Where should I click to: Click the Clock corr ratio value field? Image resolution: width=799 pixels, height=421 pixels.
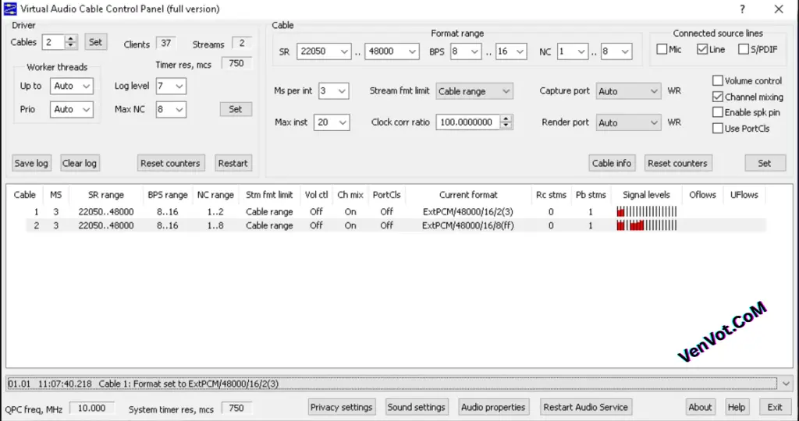pyautogui.click(x=468, y=122)
